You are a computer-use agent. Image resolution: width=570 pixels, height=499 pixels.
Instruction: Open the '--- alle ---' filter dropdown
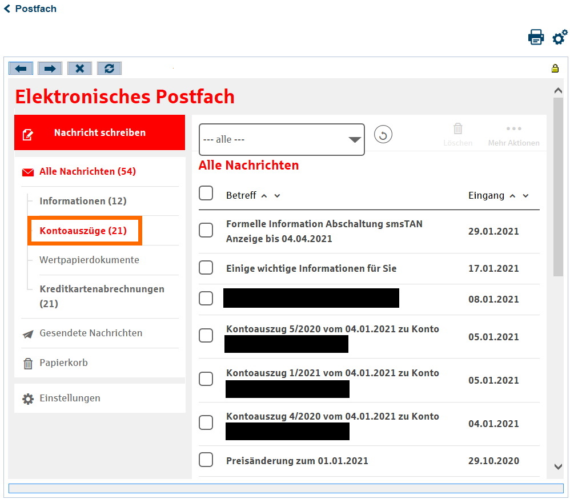pyautogui.click(x=282, y=139)
